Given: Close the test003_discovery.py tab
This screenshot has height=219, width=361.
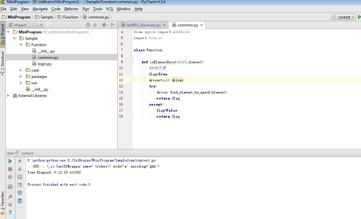Looking at the screenshot, I should pyautogui.click(x=164, y=25).
